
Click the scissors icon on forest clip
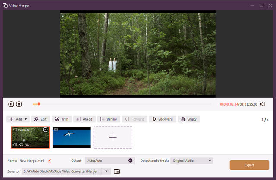27,145
